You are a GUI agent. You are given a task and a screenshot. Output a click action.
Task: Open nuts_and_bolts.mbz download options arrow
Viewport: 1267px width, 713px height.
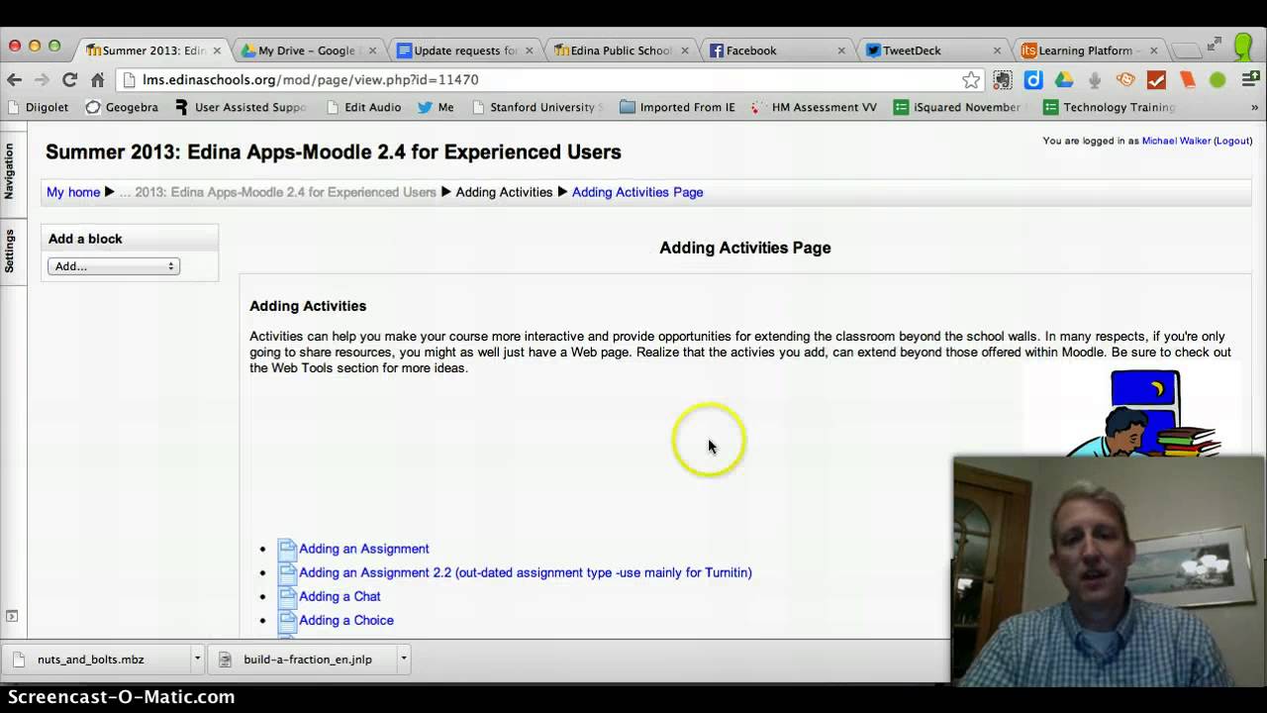pyautogui.click(x=197, y=659)
